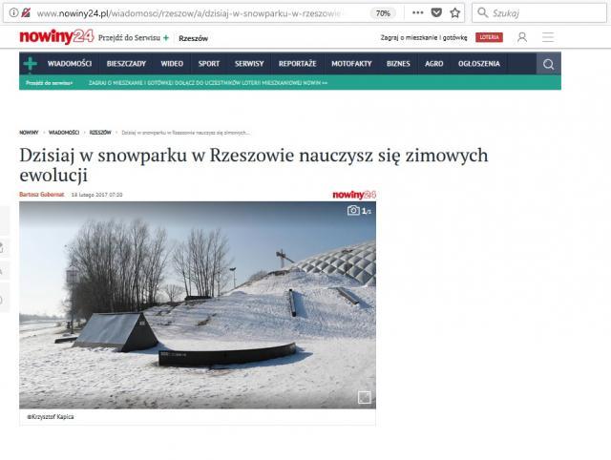Click the 70% zoom level indicator
Image resolution: width=611 pixels, height=460 pixels.
coord(383,13)
